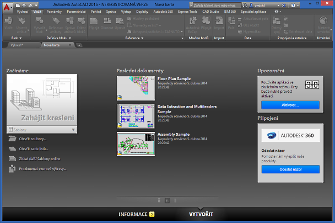The width and height of the screenshot is (335, 223).
Task: Click the Vytvořit blok icon
Action: (x=40, y=21)
